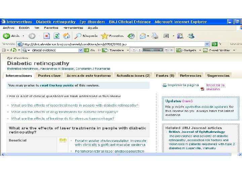Click the Ver menu
The image size is (242, 181).
coord(37,28)
